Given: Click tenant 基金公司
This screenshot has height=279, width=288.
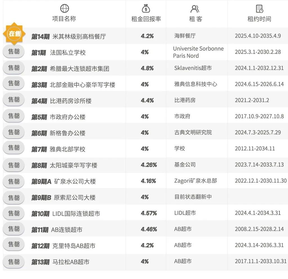Looking at the screenshot, I should click(185, 165).
